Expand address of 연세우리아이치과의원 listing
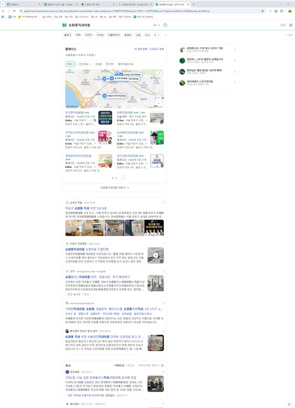The width and height of the screenshot is (295, 408). point(95,167)
